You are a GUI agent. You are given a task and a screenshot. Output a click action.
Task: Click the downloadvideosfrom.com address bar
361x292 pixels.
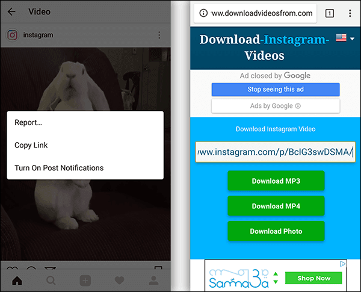255,13
